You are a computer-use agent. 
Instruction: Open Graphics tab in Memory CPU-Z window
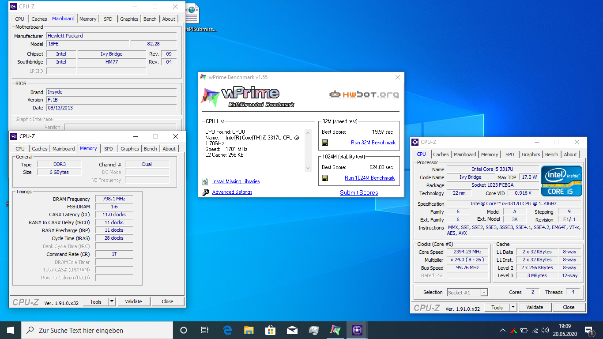[x=130, y=149]
